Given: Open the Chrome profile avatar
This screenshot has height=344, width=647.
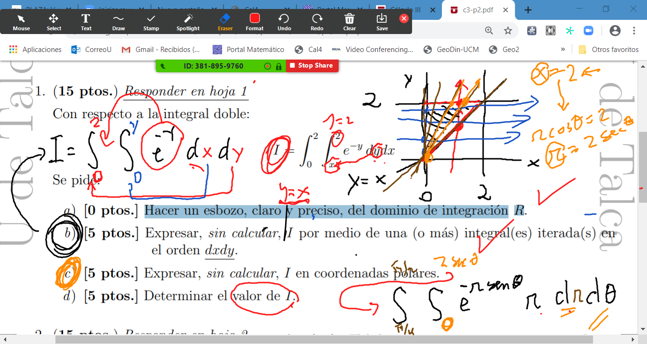Looking at the screenshot, I should click(615, 31).
